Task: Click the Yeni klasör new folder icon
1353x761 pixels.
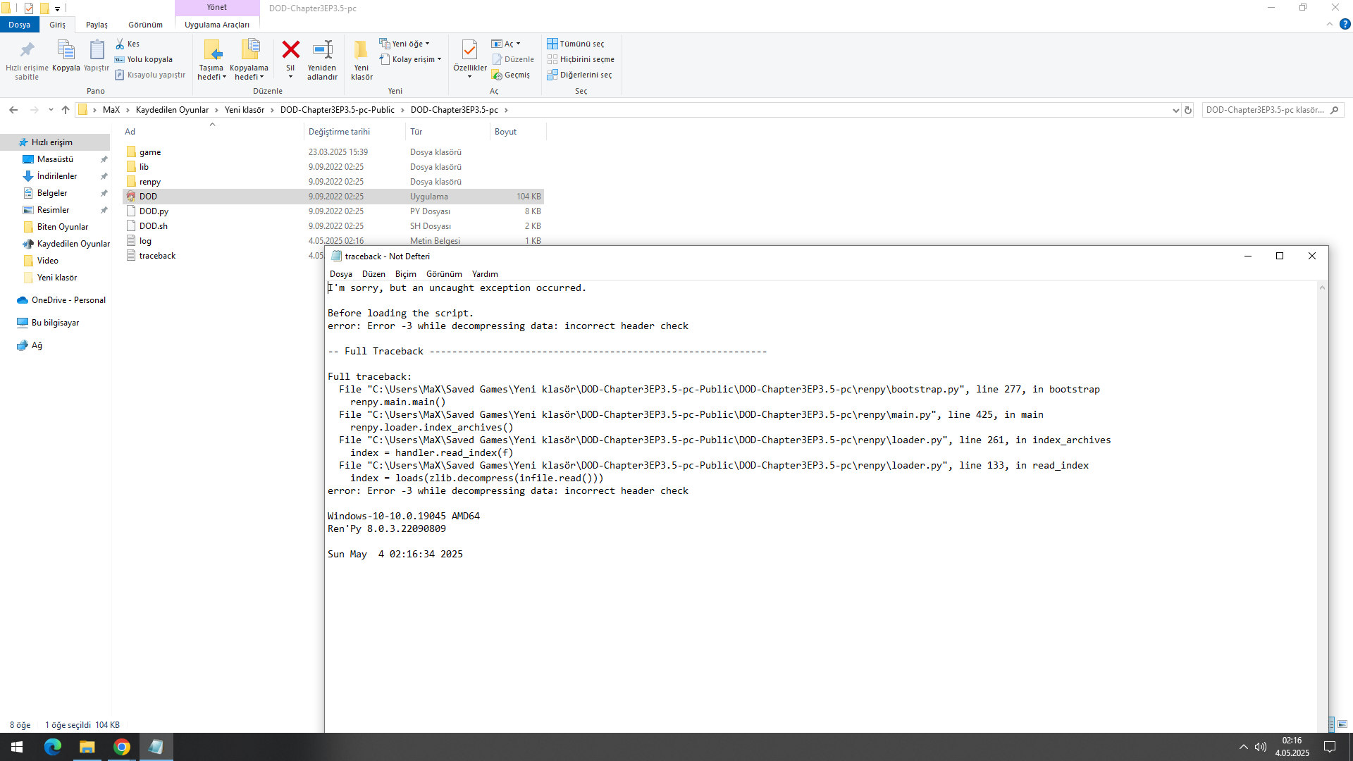Action: pos(361,50)
